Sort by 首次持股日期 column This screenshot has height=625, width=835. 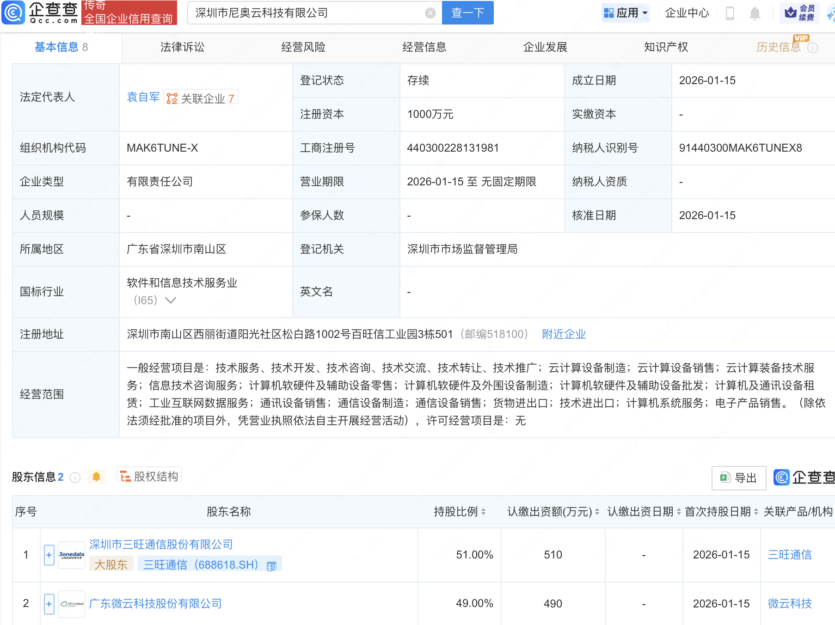pyautogui.click(x=756, y=512)
